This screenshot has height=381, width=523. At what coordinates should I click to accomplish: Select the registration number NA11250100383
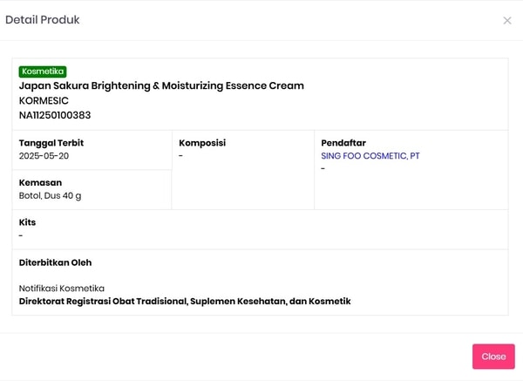(x=55, y=115)
